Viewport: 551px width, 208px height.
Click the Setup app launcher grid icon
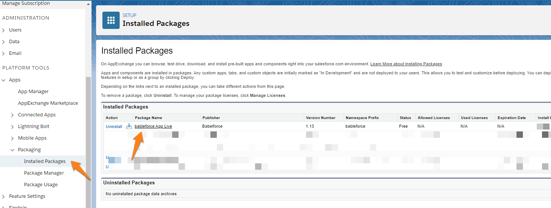pyautogui.click(x=111, y=20)
